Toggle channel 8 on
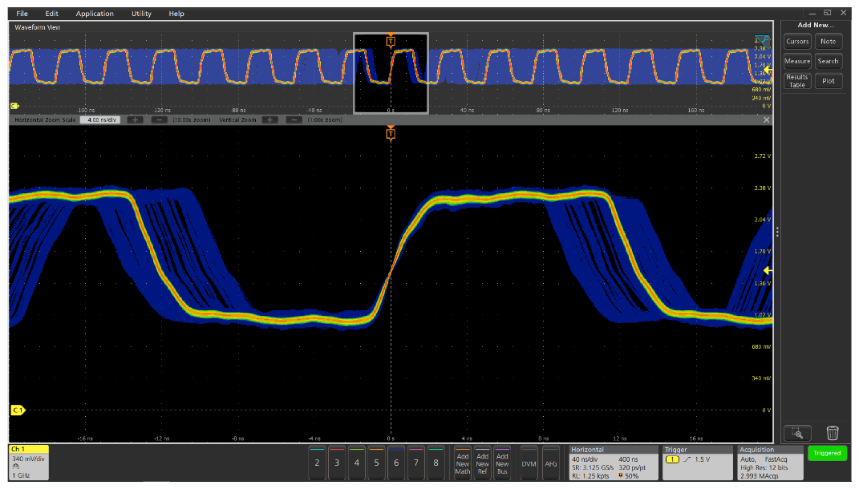Viewport: 859px width, 489px height. point(436,463)
